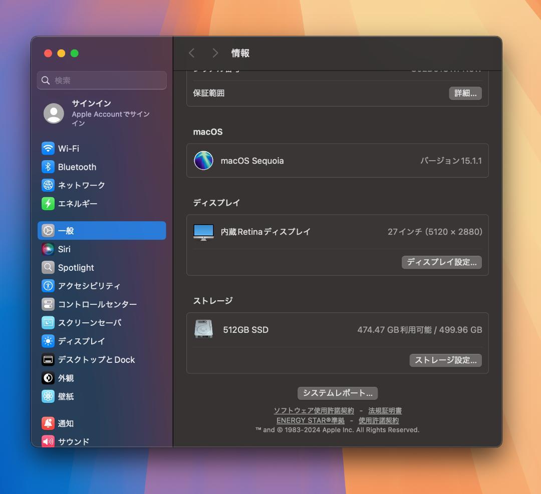This screenshot has width=541, height=494.
Task: Click the search magnifier icon
Action: tap(46, 80)
